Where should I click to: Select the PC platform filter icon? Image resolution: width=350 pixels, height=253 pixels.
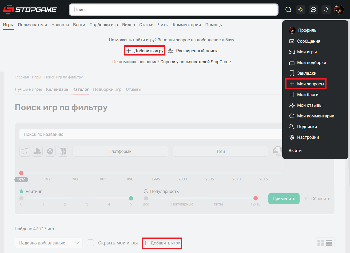pyautogui.click(x=25, y=151)
